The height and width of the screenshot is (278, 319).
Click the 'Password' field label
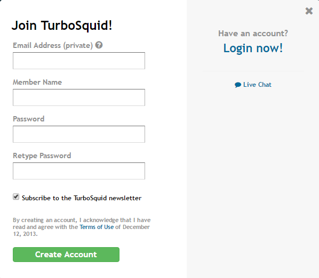[28, 119]
